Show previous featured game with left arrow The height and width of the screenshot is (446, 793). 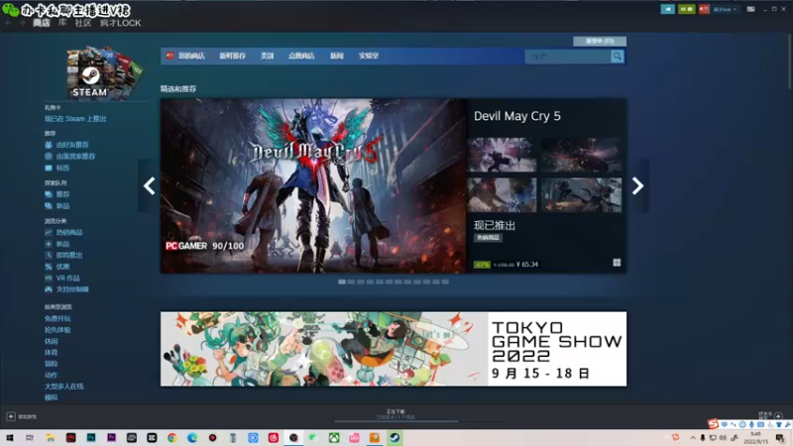pyautogui.click(x=149, y=185)
